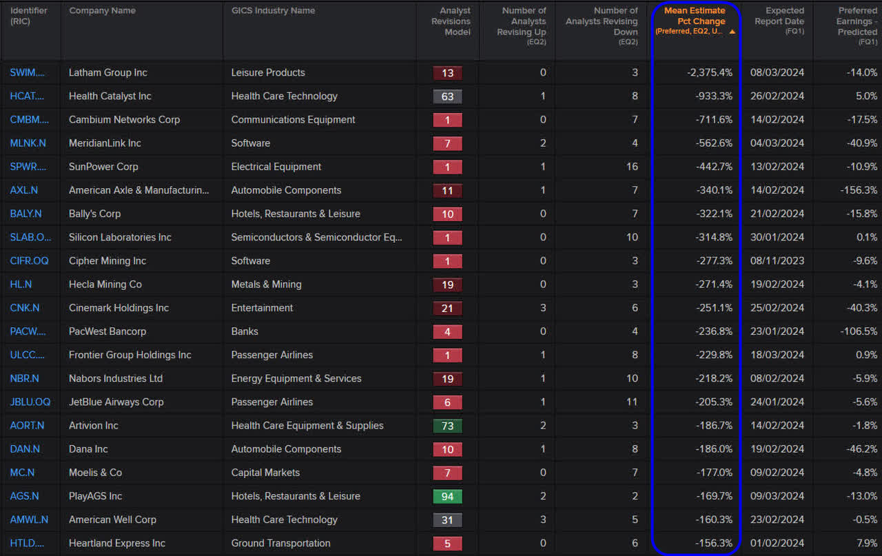Image resolution: width=882 pixels, height=556 pixels.
Task: Select the red revisions score badge for Latham Group
Action: 447,72
